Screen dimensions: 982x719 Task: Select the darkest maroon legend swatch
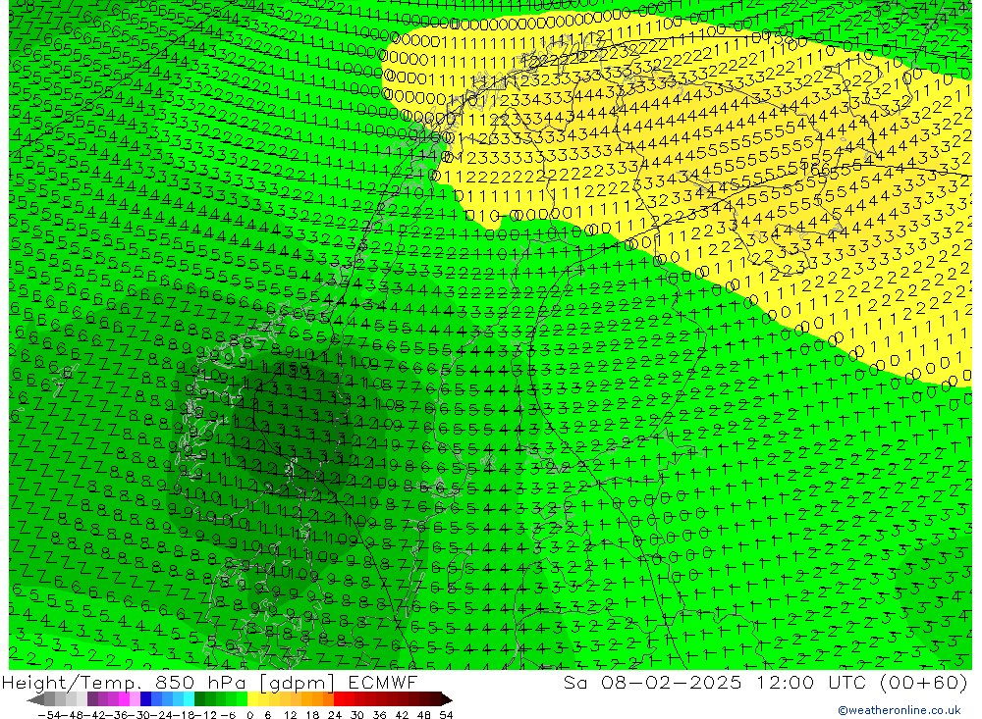(436, 699)
